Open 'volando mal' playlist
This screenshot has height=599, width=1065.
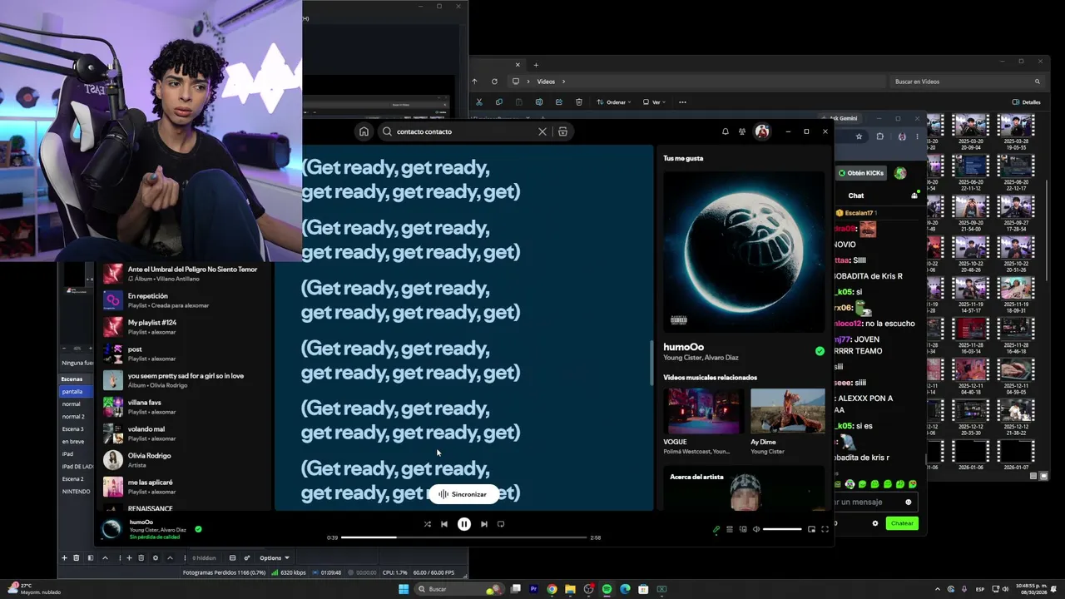click(186, 433)
